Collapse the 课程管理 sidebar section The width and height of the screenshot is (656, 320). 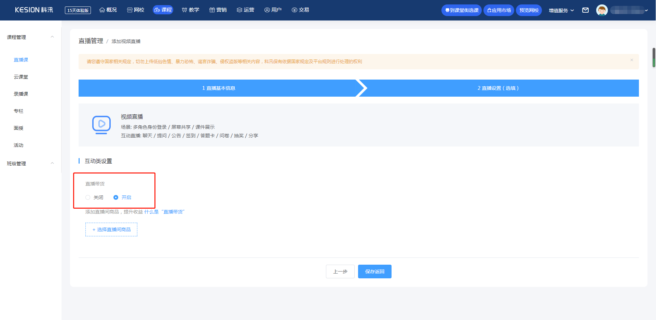tap(52, 37)
